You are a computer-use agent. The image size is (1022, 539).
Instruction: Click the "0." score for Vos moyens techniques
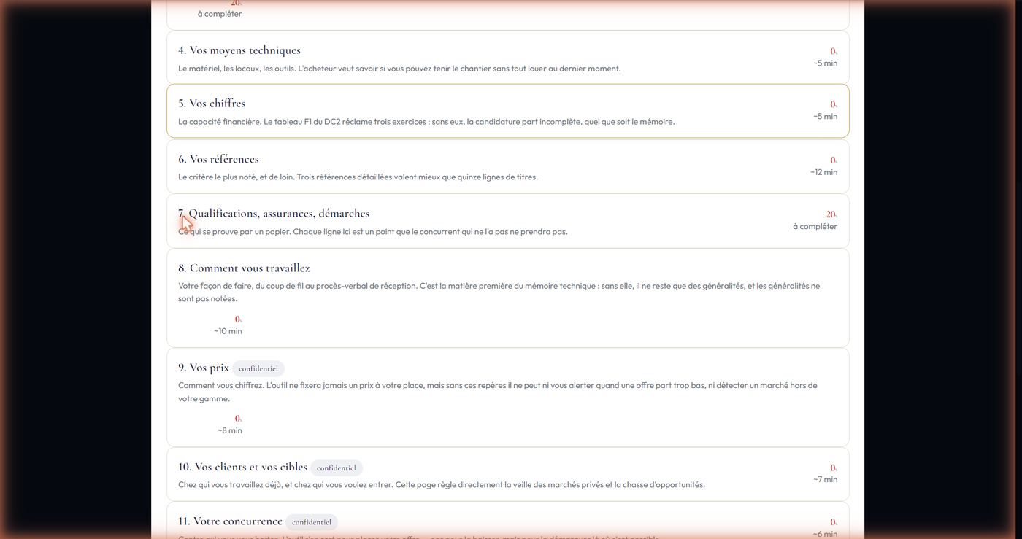(834, 51)
